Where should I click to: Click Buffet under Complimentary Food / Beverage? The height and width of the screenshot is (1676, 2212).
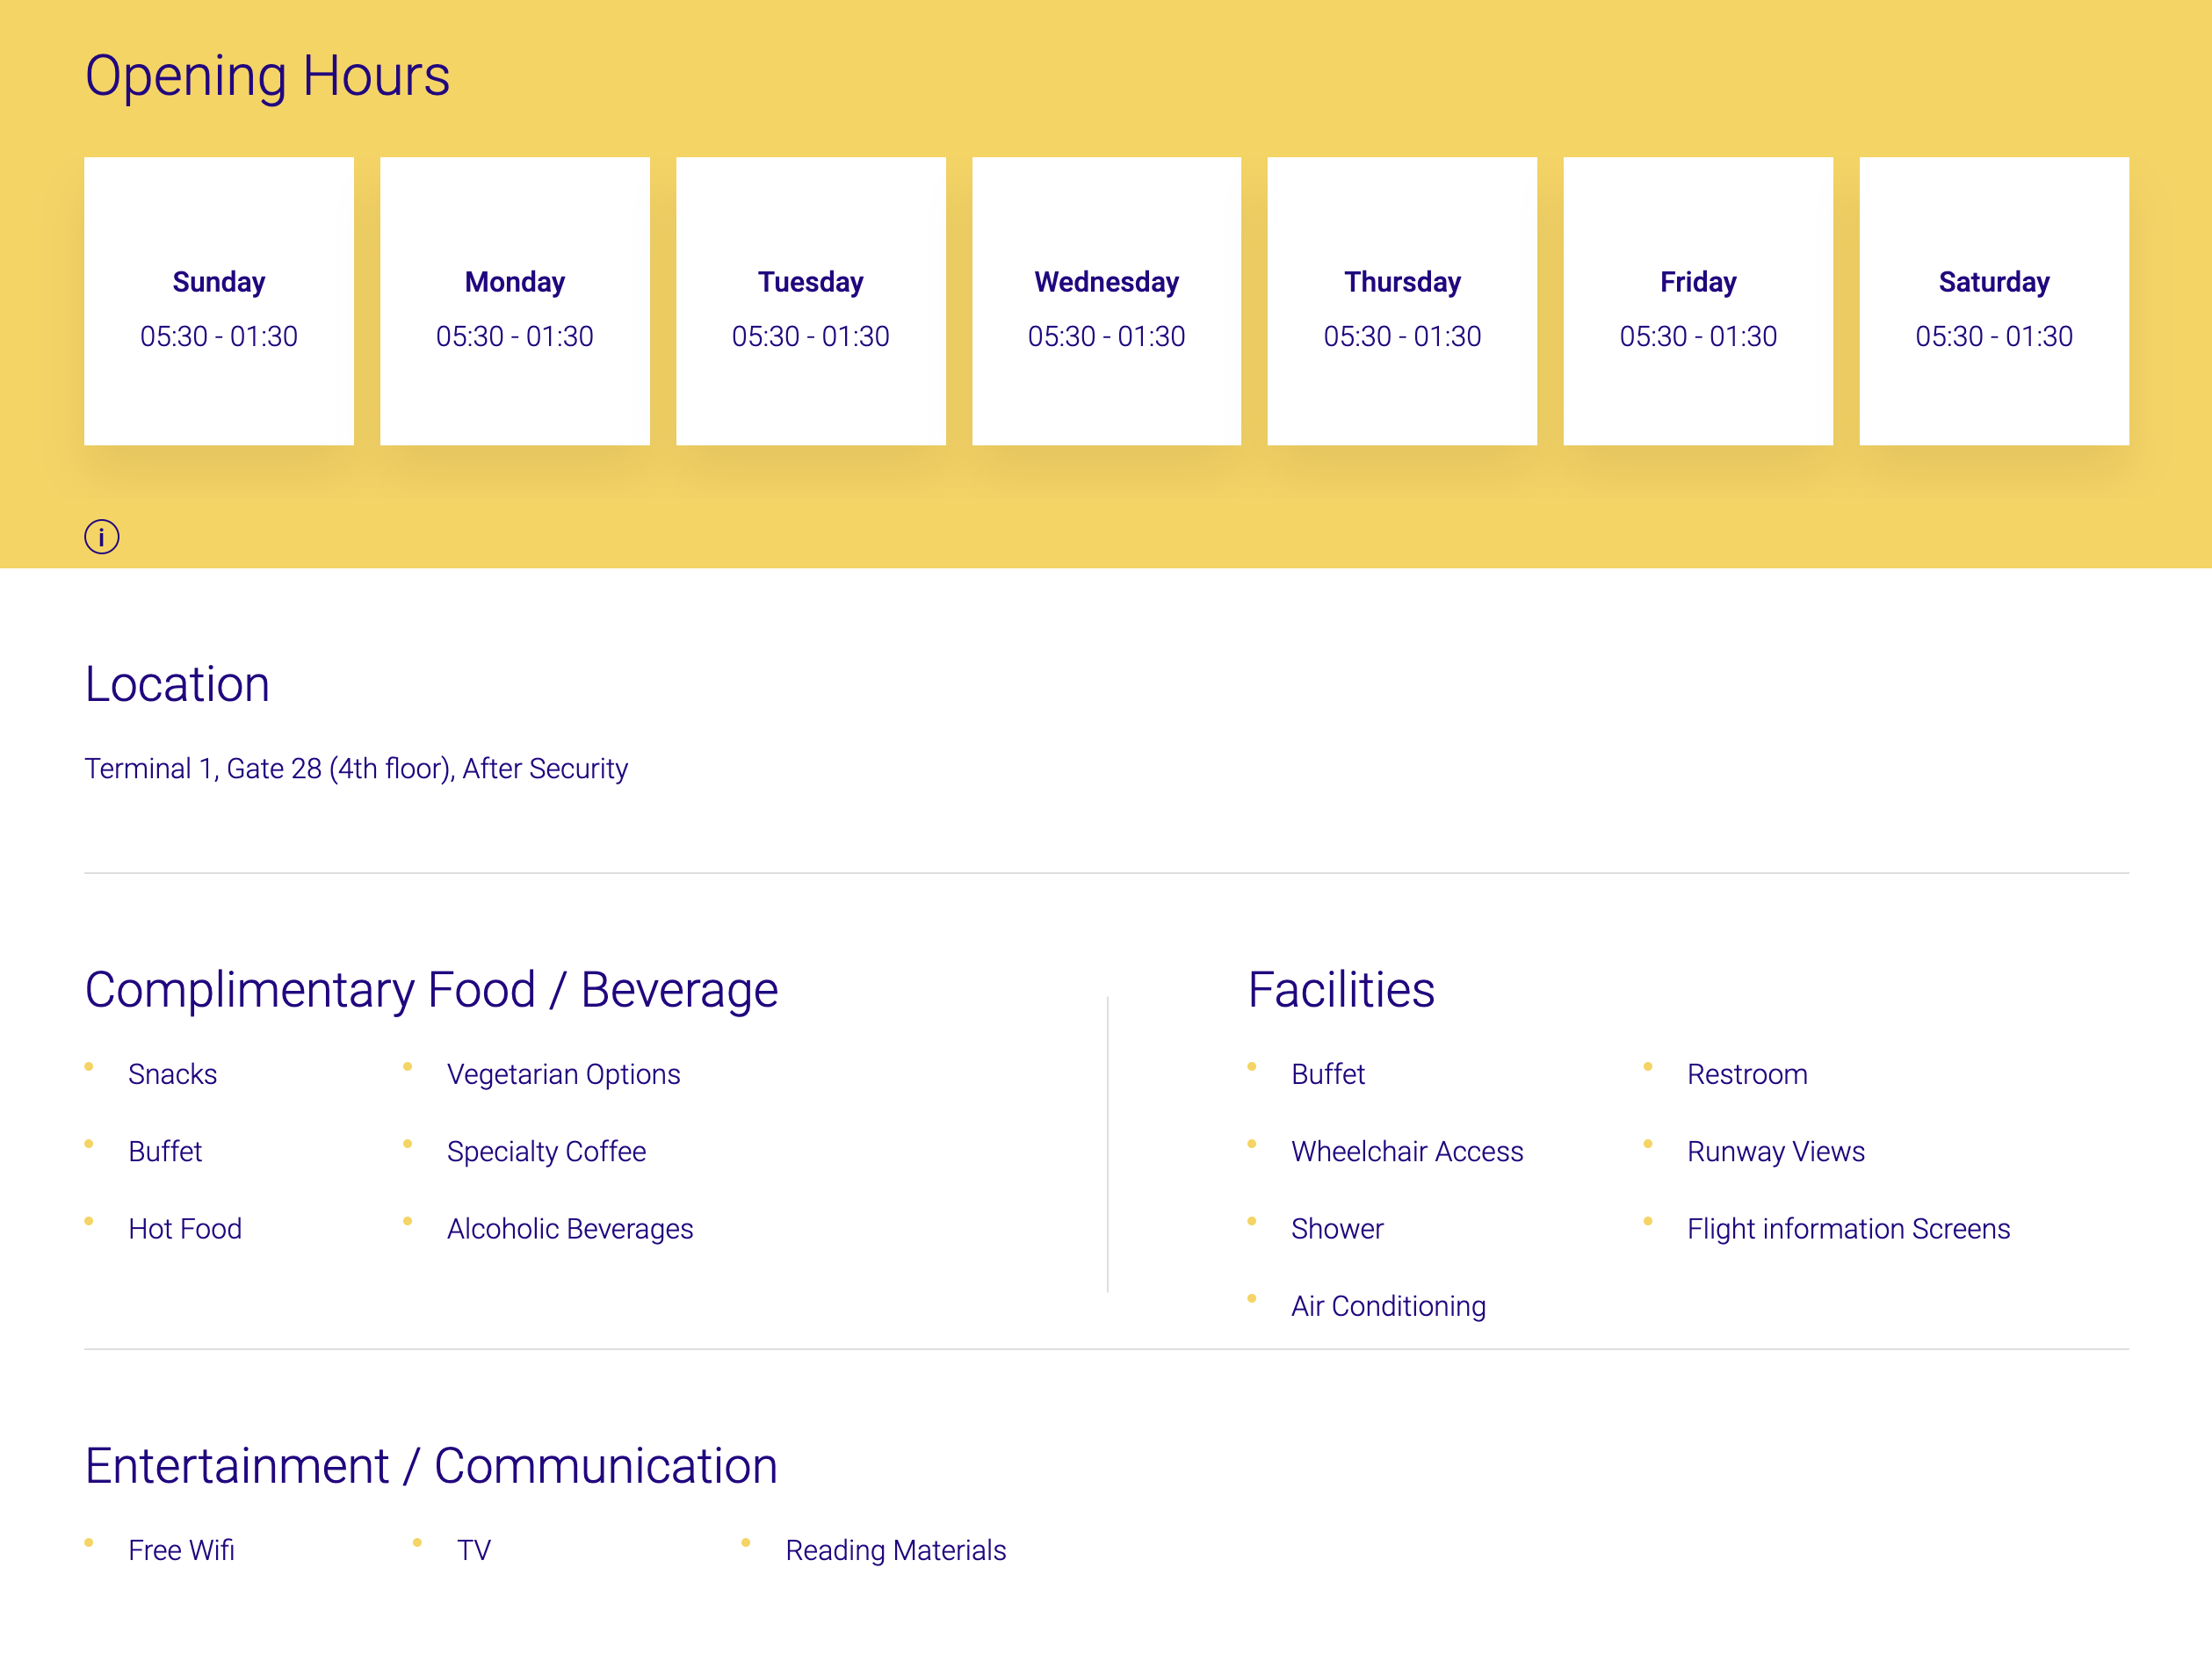(165, 1151)
